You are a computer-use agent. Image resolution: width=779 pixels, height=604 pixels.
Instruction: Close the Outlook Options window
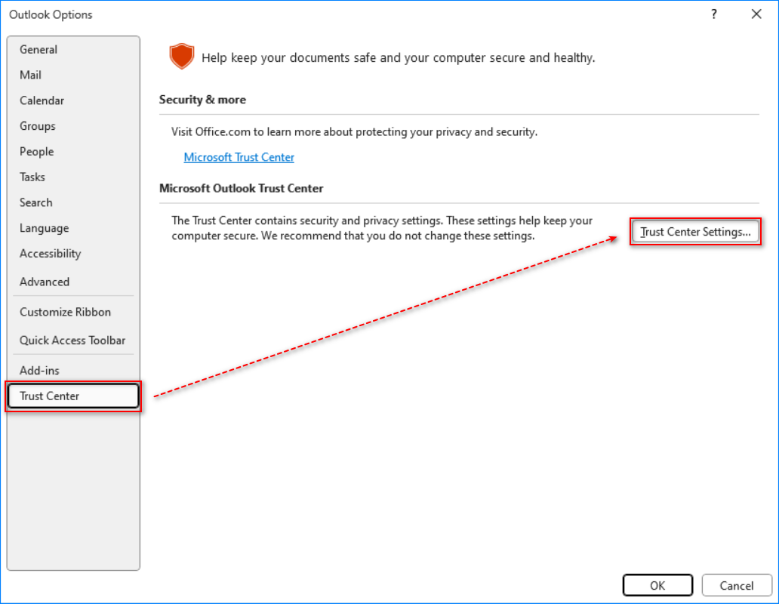point(756,14)
